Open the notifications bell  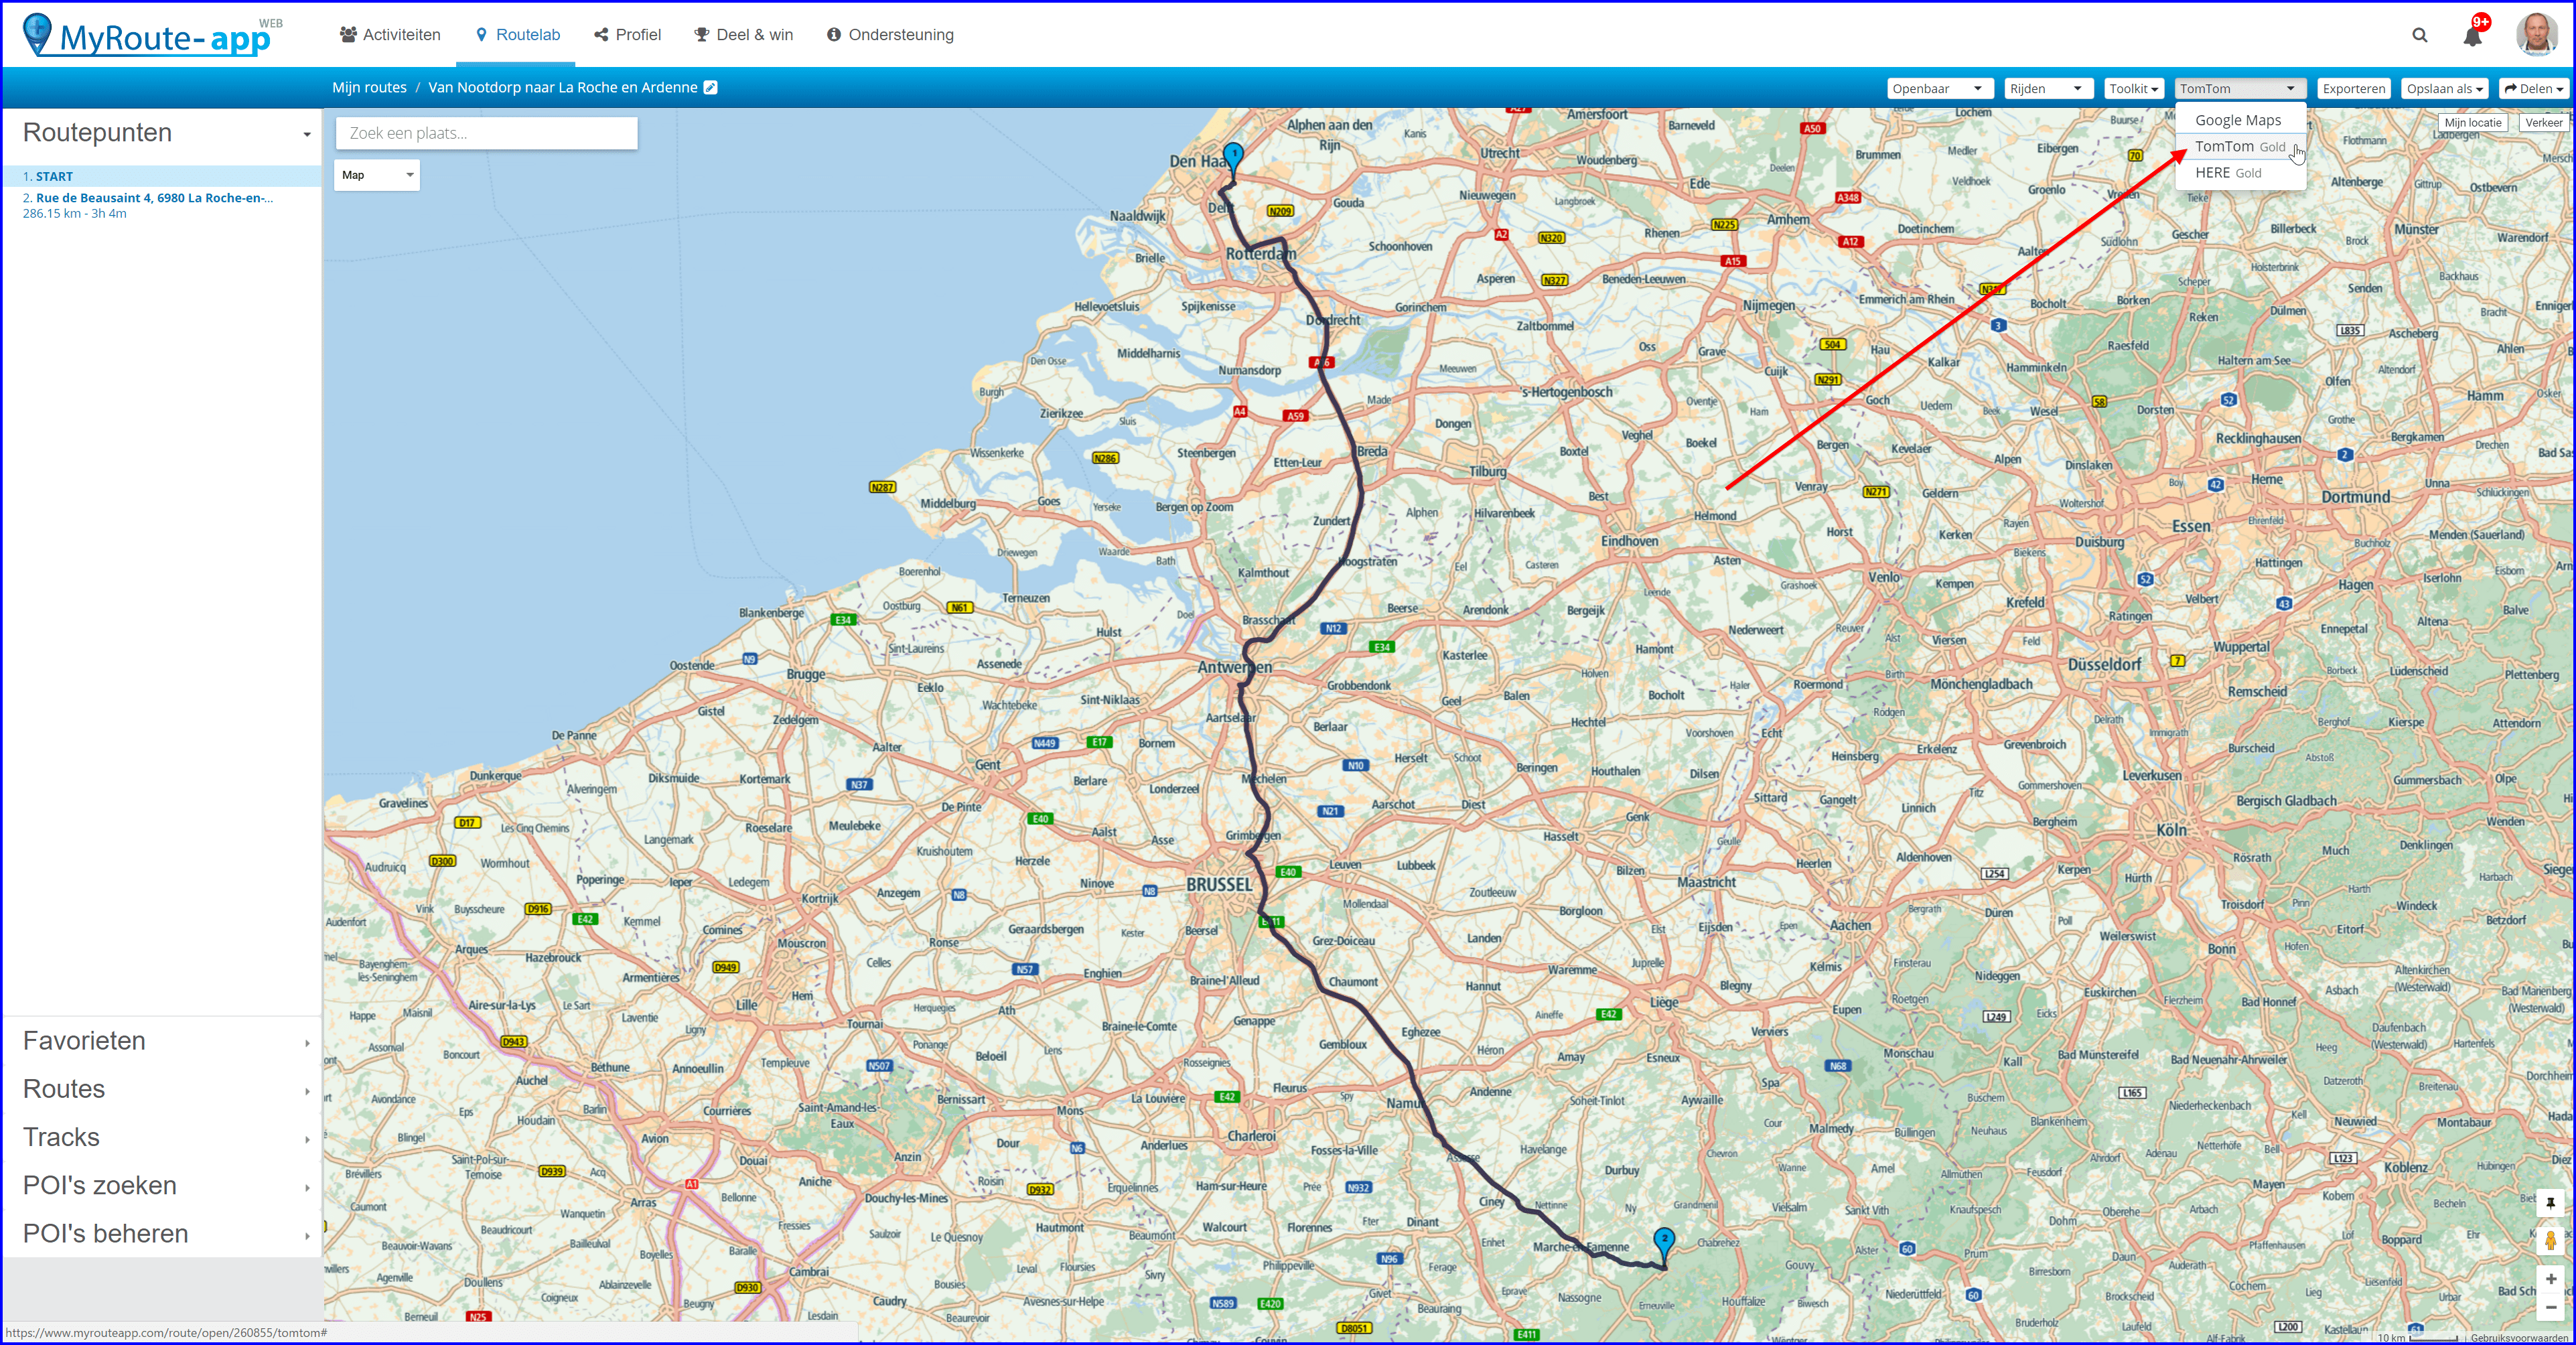[x=2472, y=36]
